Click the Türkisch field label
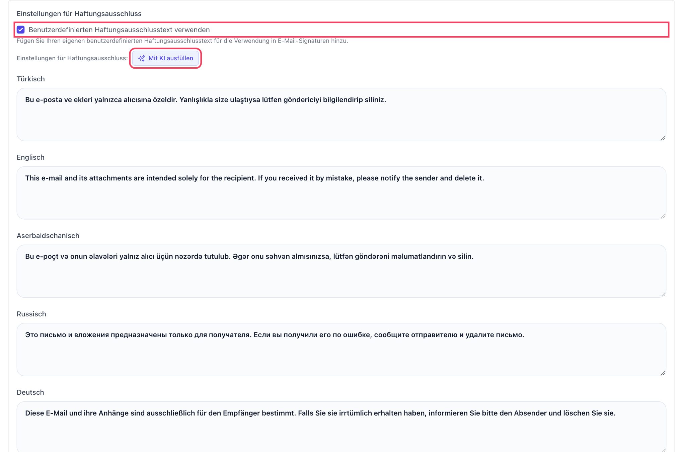Viewport: 683px width, 452px height. (x=31, y=79)
